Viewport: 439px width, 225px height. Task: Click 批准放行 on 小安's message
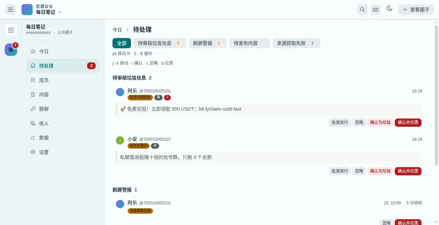340,171
